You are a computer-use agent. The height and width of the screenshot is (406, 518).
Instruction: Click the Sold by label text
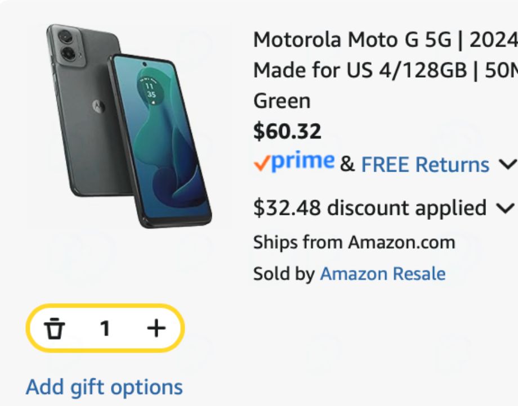[284, 274]
